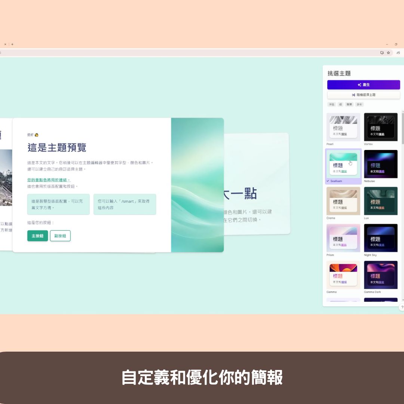
Task: Select the Vortex theme thumbnail
Action: click(x=380, y=127)
